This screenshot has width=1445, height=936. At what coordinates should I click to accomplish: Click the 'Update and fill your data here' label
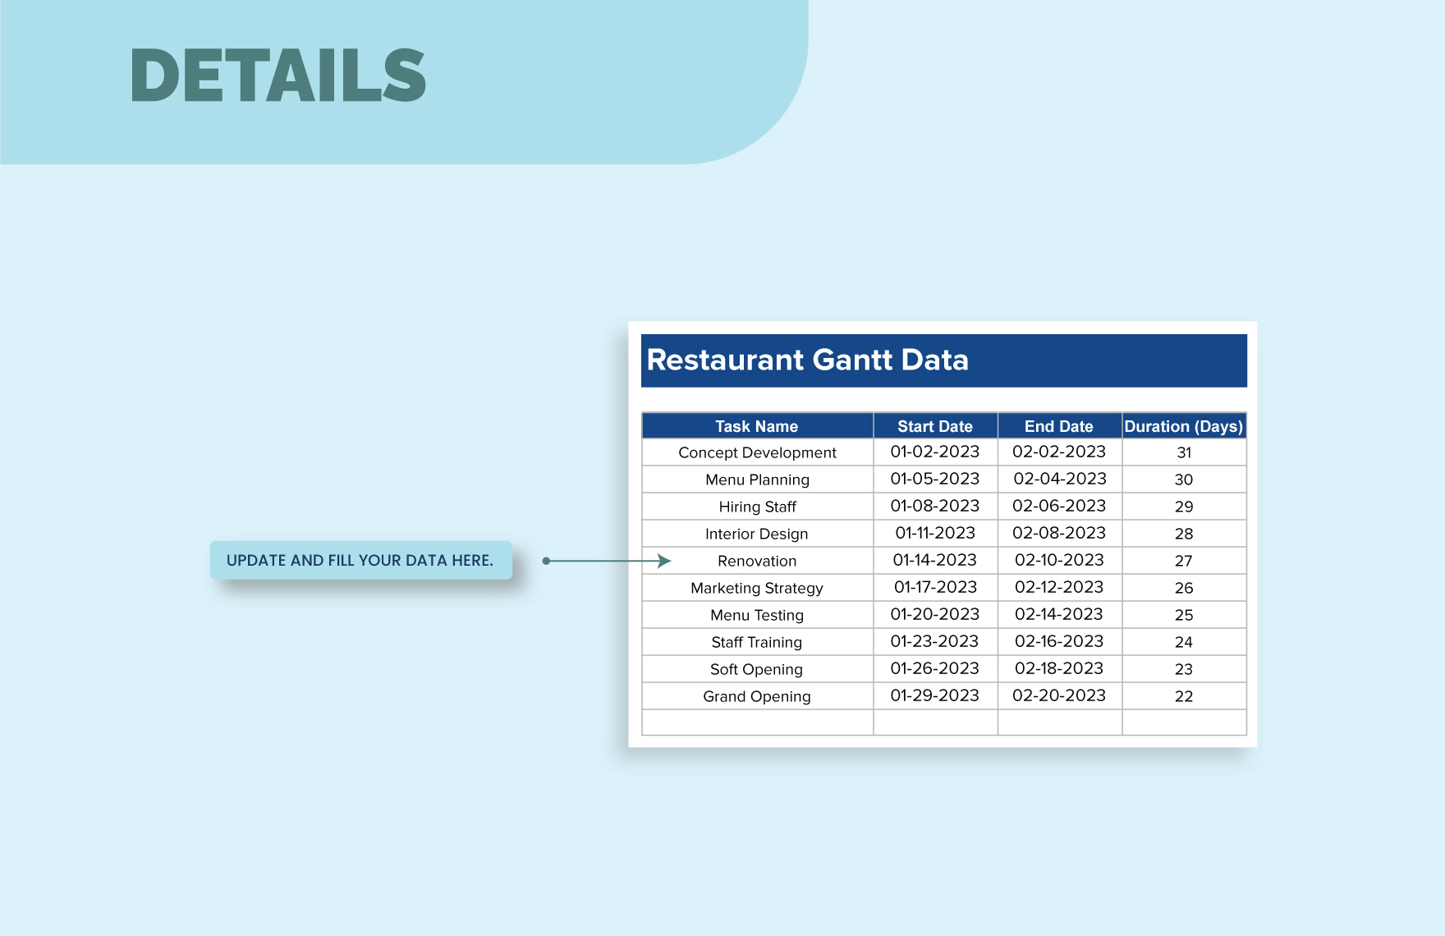tap(360, 560)
